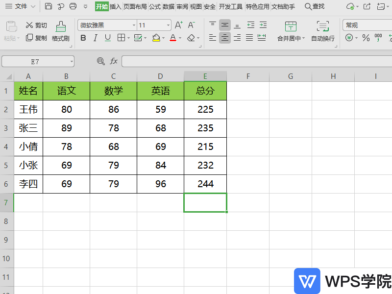Open the fill color dropdown arrow
The height and width of the screenshot is (294, 392).
coord(163,38)
